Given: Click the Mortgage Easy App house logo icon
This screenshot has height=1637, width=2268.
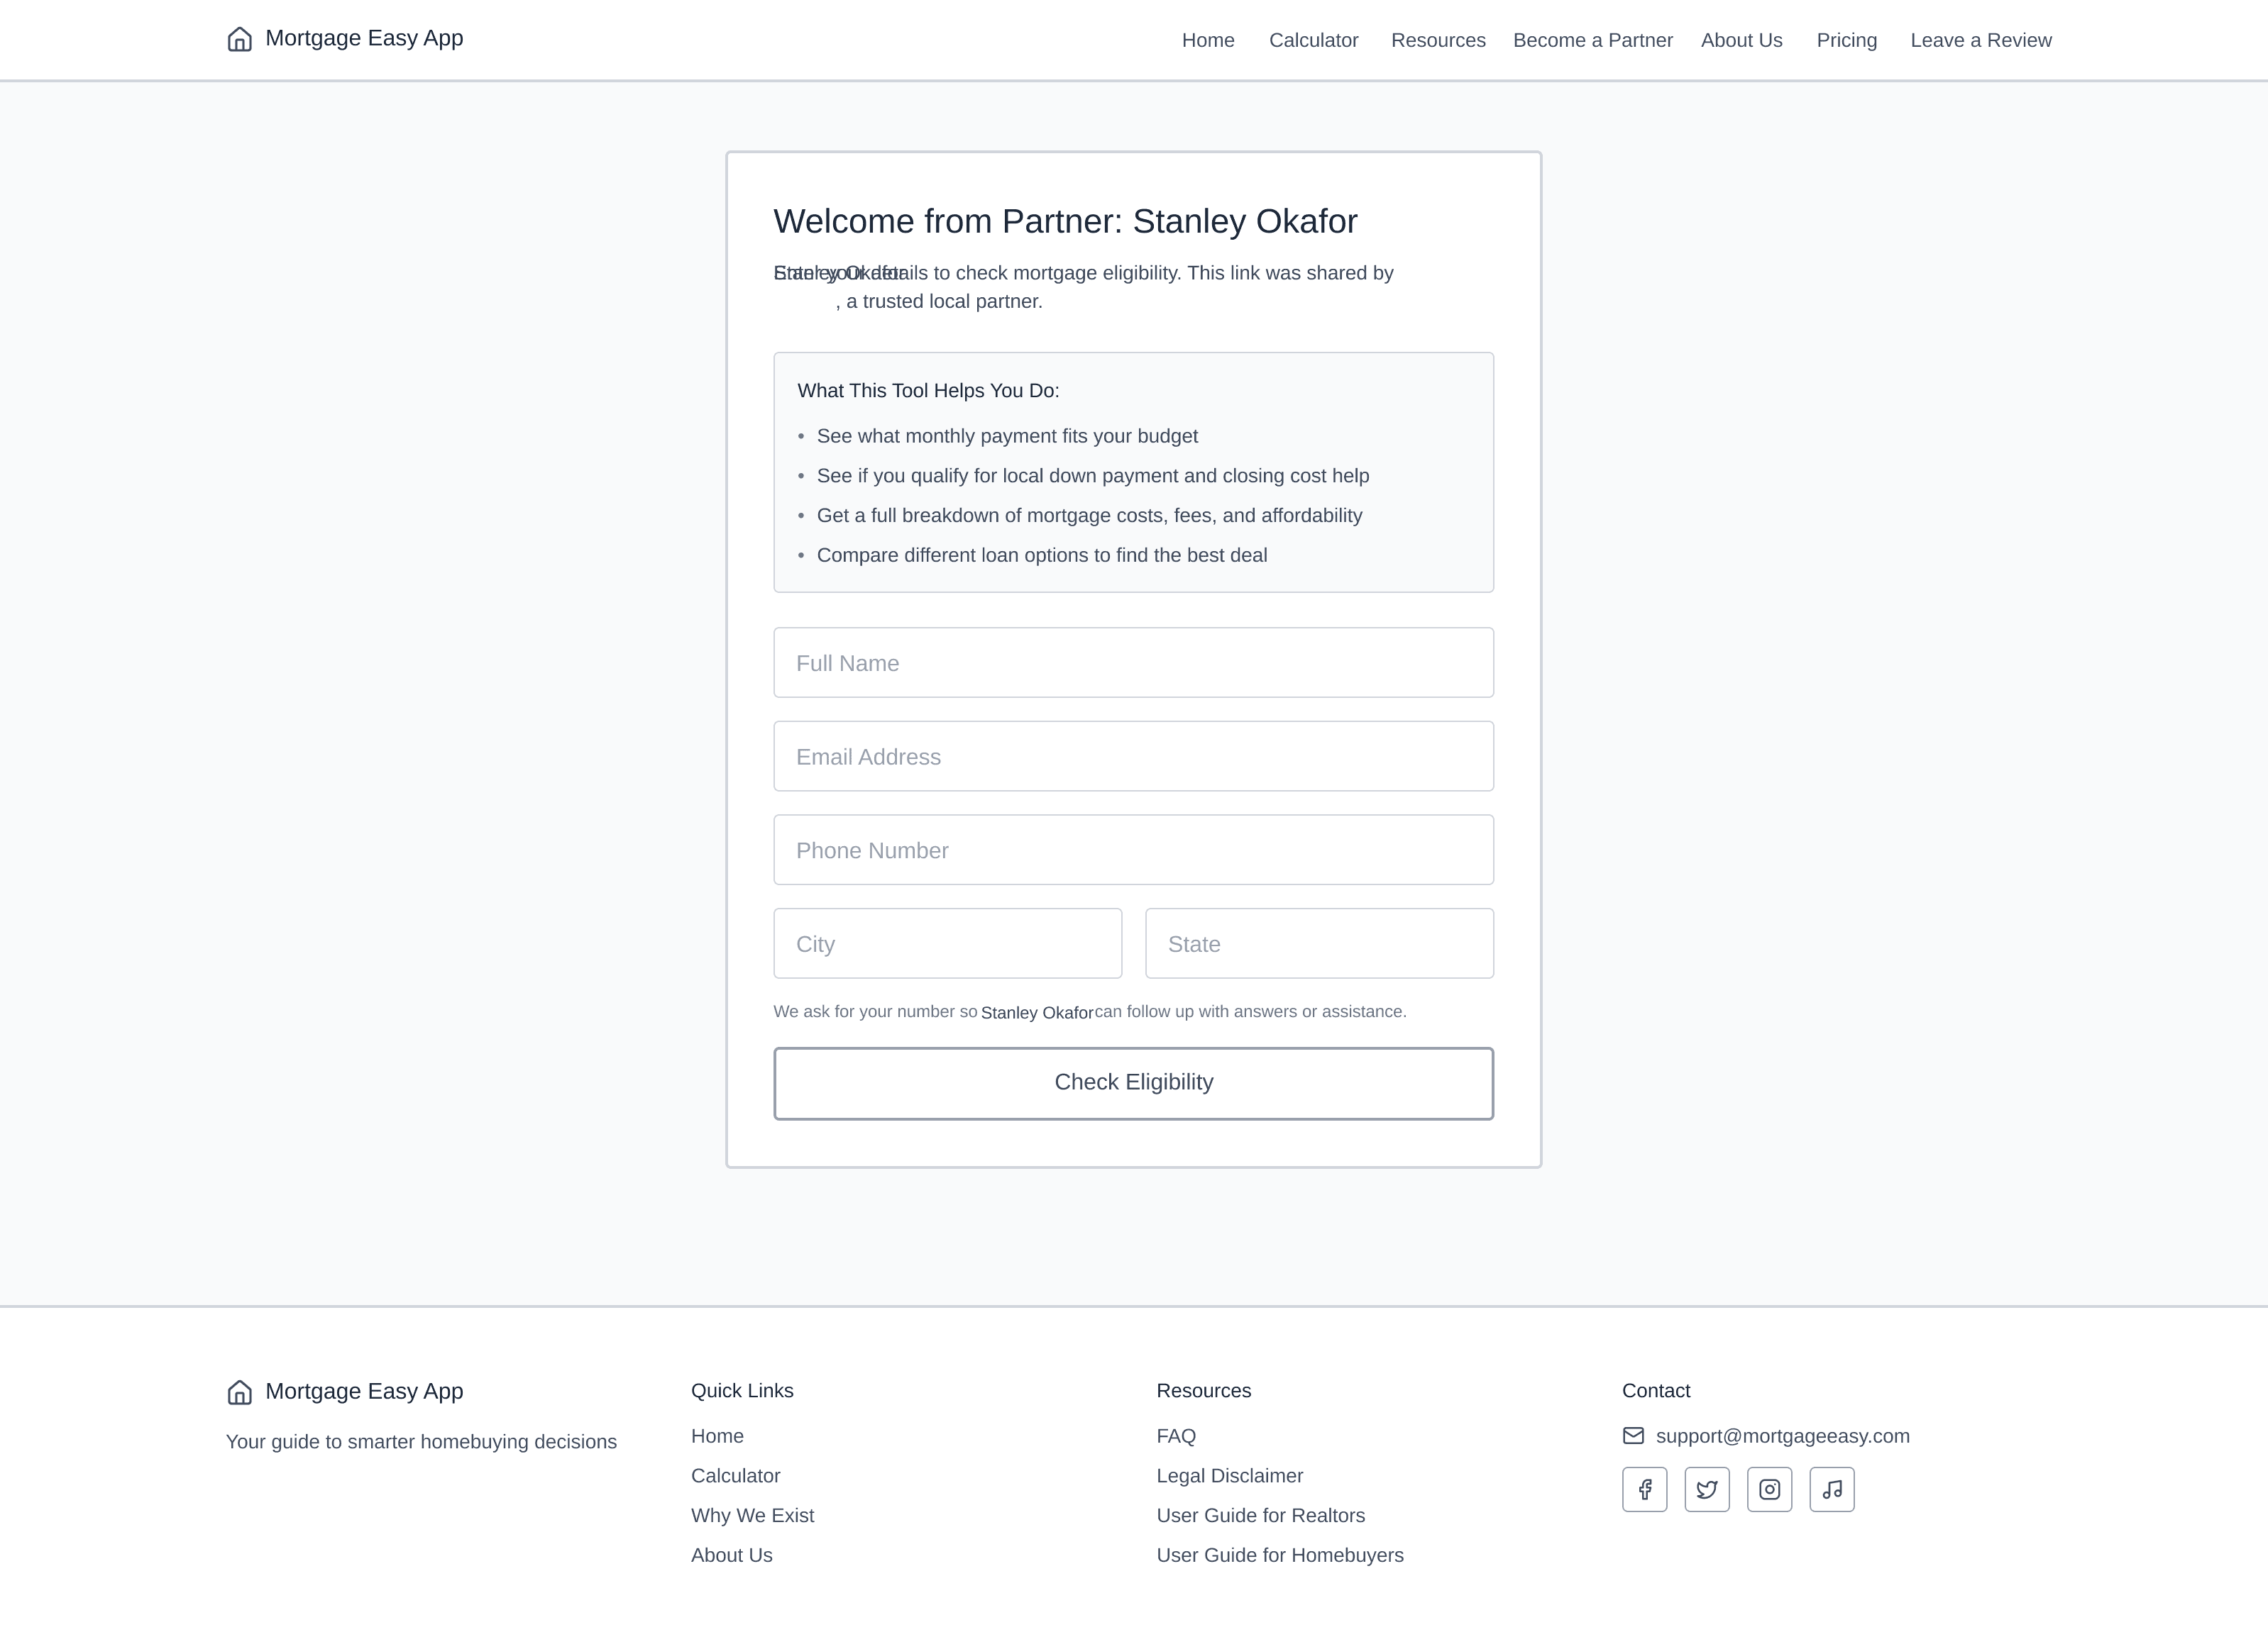Looking at the screenshot, I should 240,39.
